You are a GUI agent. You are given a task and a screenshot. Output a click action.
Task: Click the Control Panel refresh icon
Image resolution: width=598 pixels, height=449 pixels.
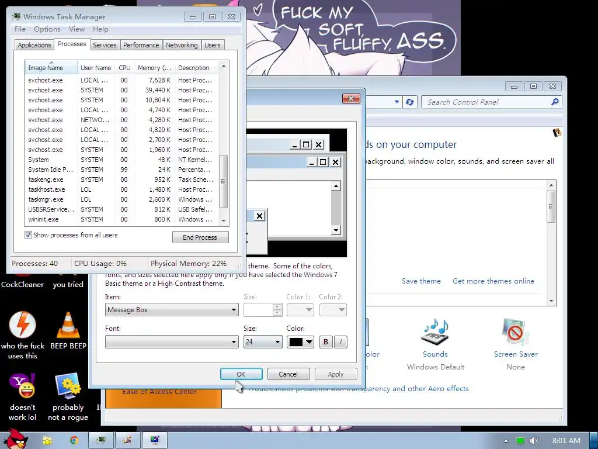(x=409, y=102)
